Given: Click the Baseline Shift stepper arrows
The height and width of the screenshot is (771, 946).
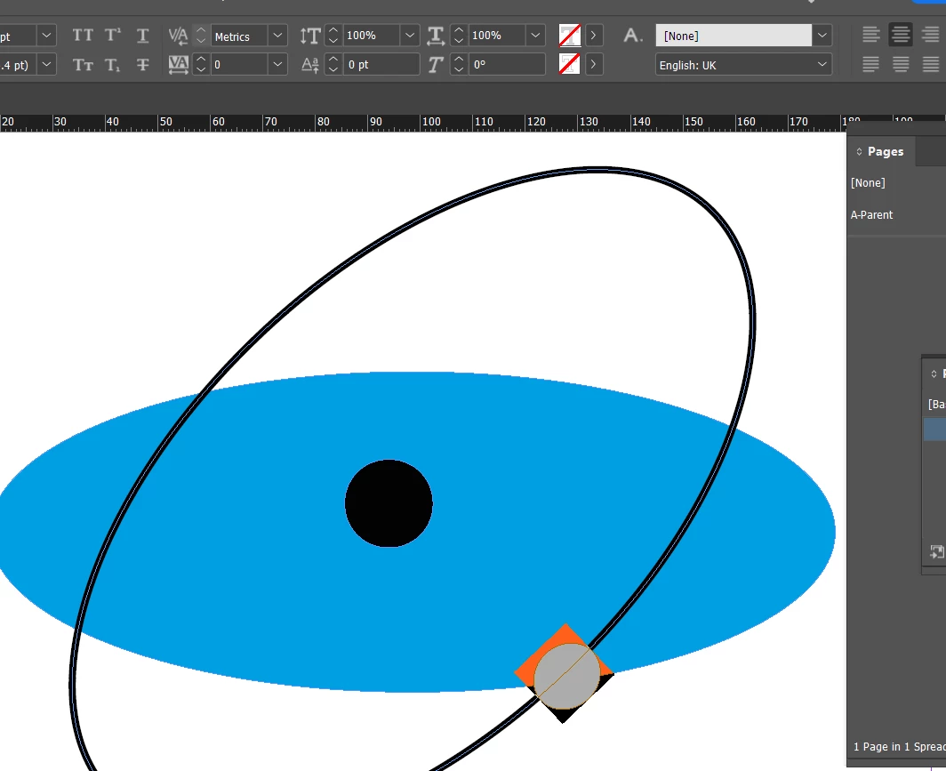Looking at the screenshot, I should click(x=333, y=64).
